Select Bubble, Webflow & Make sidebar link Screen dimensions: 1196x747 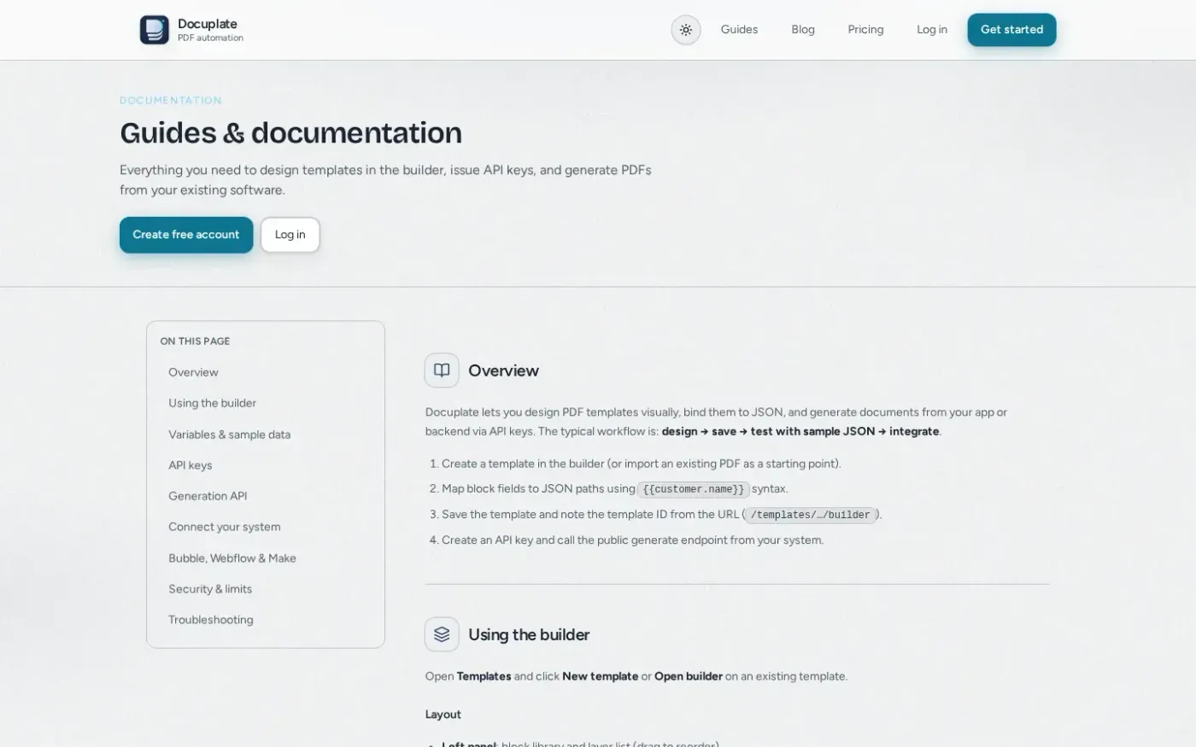232,558
